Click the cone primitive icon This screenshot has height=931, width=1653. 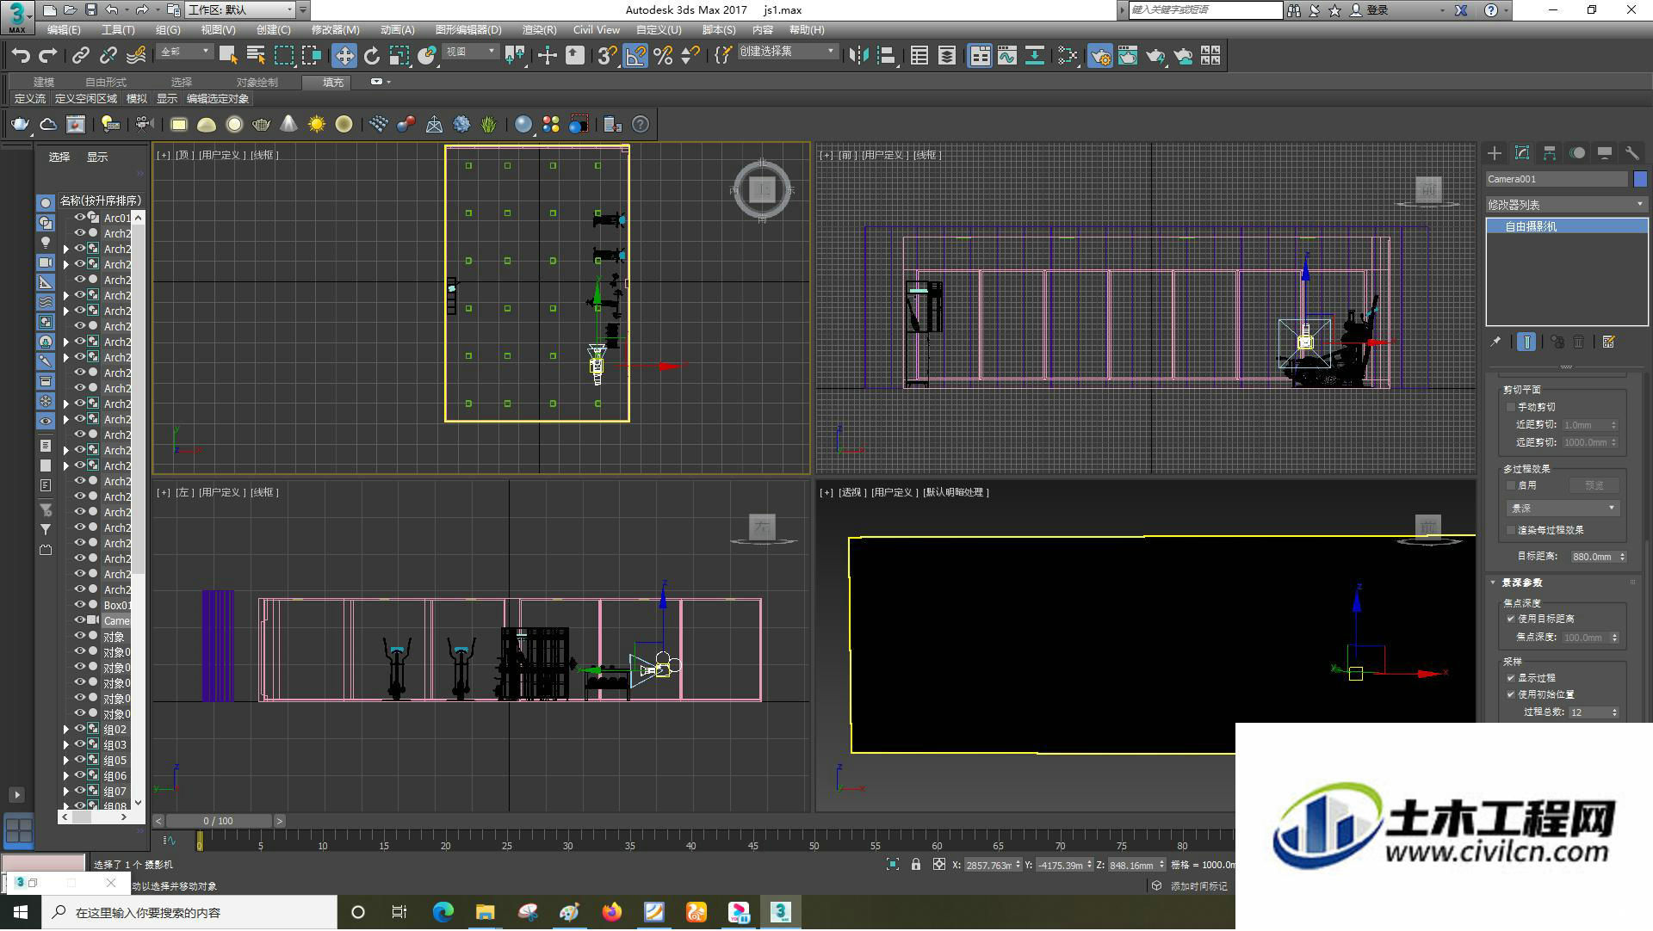coord(289,125)
